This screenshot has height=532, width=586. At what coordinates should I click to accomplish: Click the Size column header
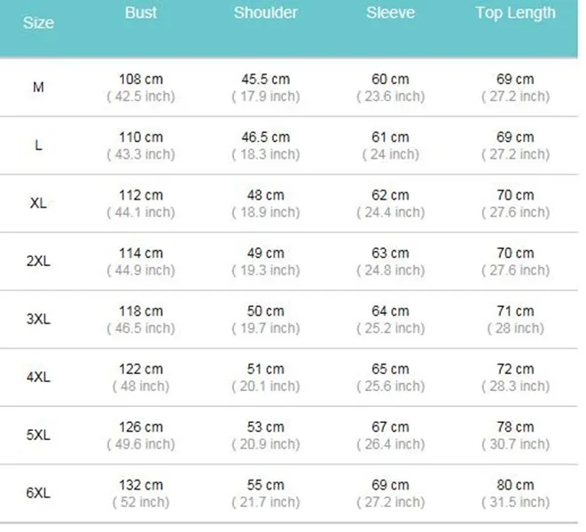pyautogui.click(x=38, y=22)
